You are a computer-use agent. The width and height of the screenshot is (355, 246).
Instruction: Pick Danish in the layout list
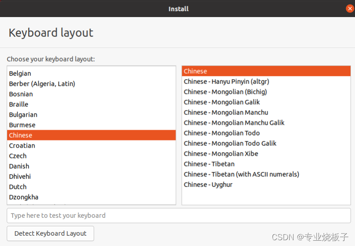tap(91, 166)
